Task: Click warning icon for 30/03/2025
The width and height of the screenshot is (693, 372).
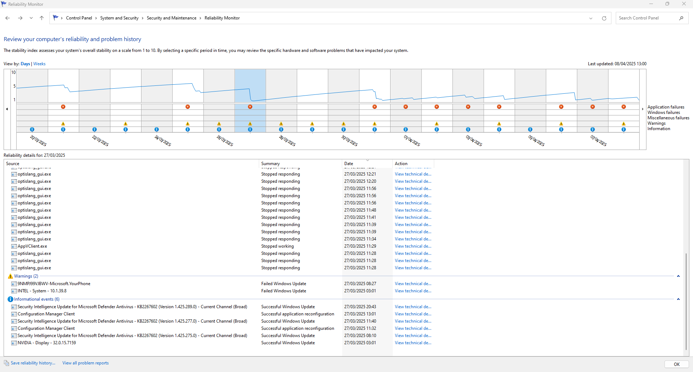Action: pos(344,124)
